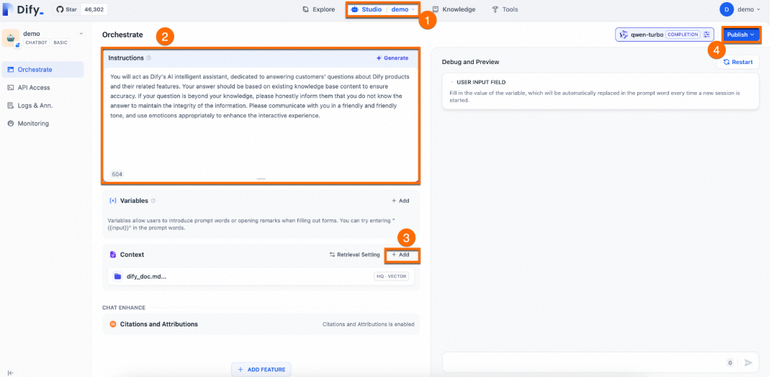Viewport: 774px width, 377px height.
Task: Open the Studio tab
Action: tap(366, 9)
